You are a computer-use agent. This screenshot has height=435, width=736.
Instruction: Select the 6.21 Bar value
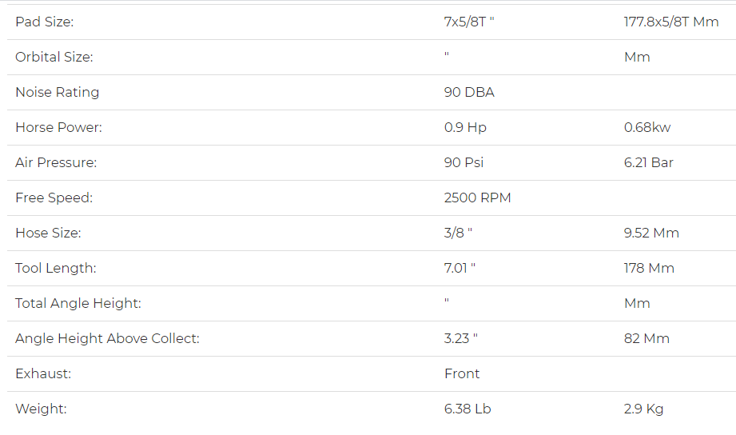[649, 163]
